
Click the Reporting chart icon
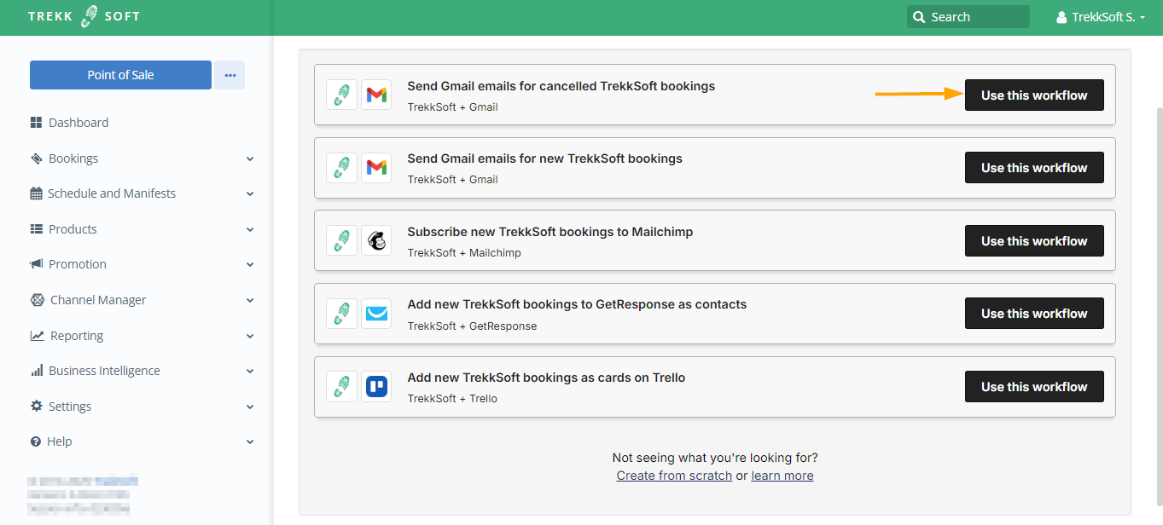[37, 336]
